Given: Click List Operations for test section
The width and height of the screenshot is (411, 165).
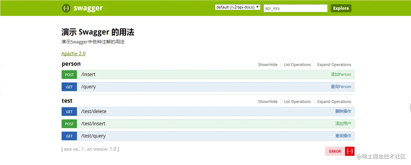Looking at the screenshot, I should (297, 101).
